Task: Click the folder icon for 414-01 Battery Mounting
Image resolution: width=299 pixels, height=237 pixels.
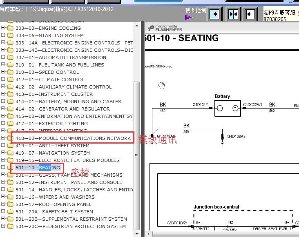Action: [x=10, y=102]
